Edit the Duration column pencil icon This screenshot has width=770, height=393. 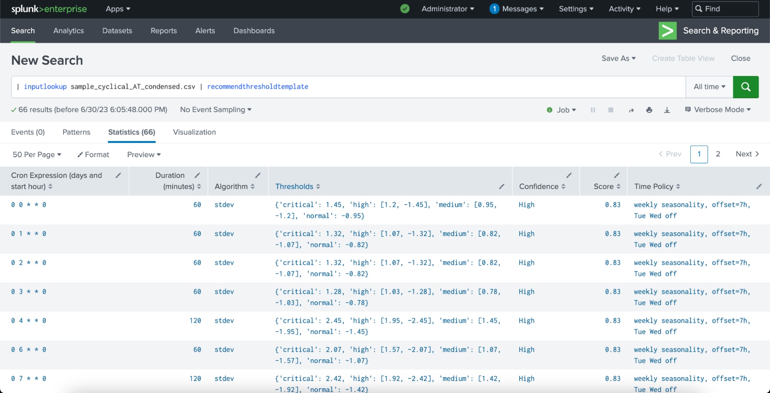197,175
